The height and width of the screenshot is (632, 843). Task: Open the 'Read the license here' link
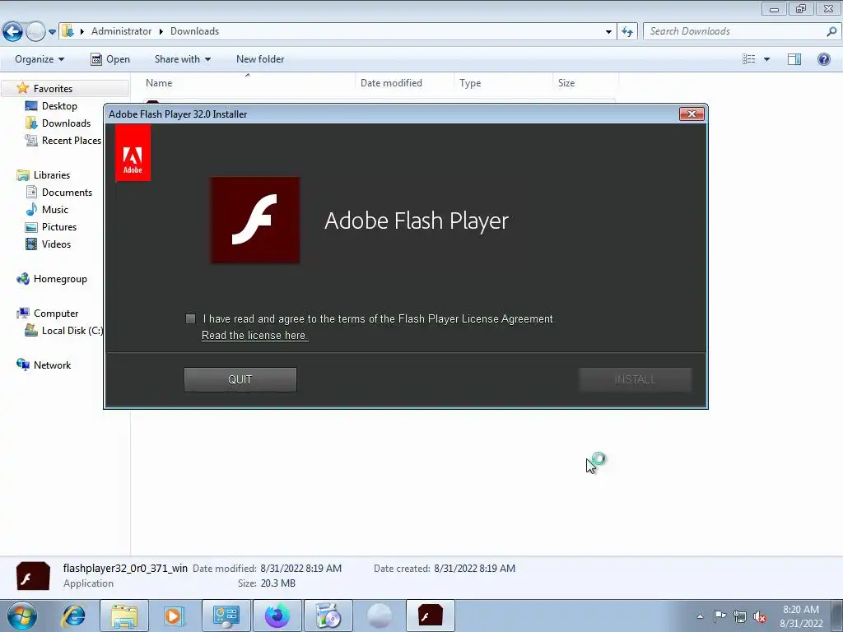click(254, 336)
